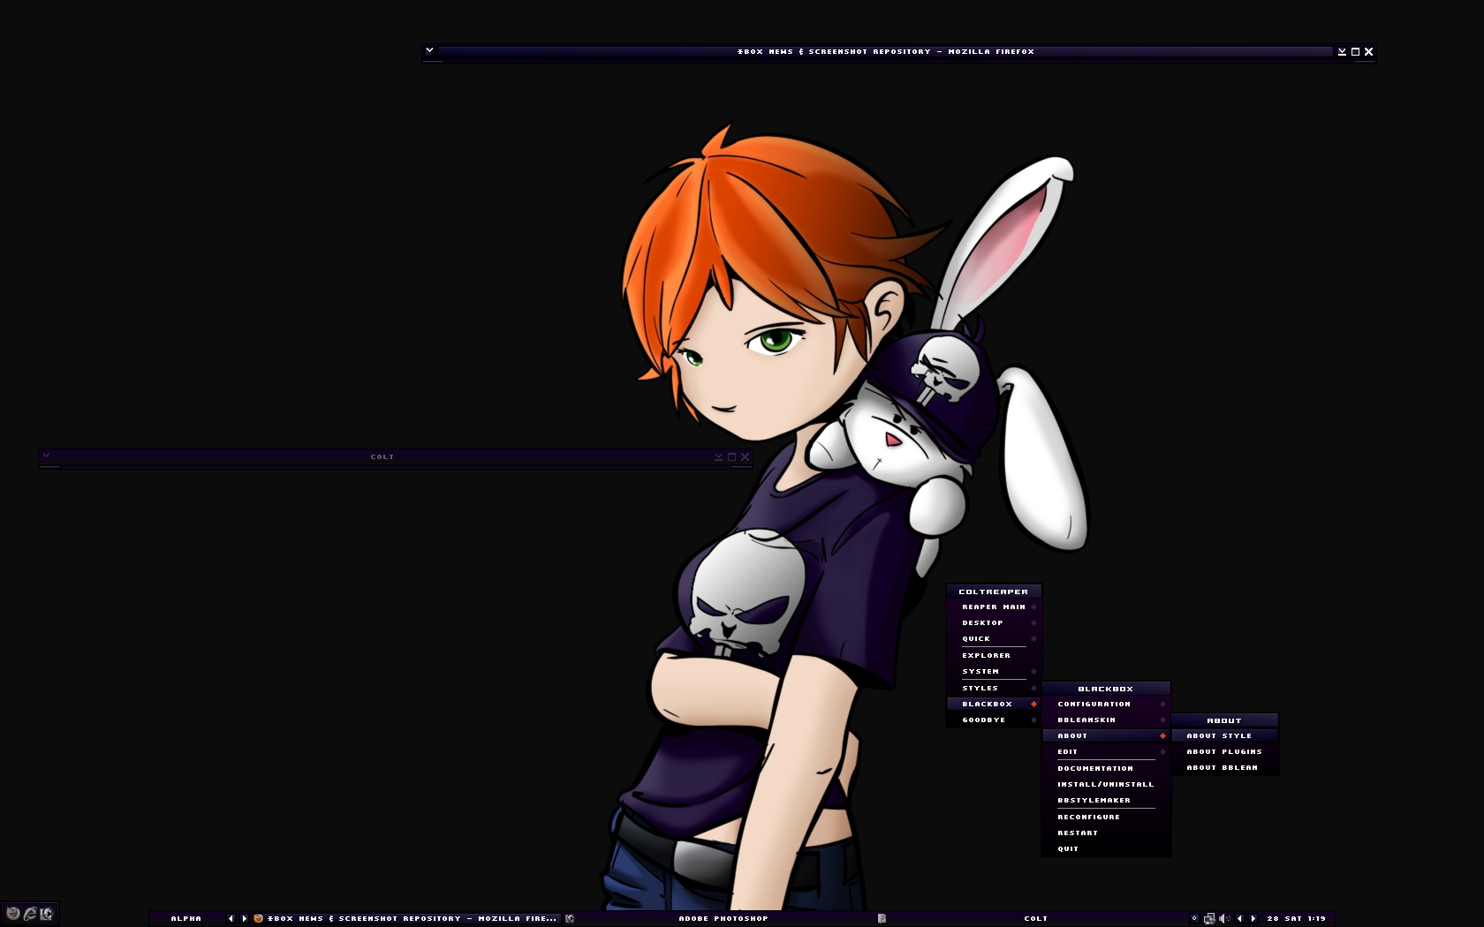Switch to Mozilla Firefox task in taskbar

[x=406, y=918]
